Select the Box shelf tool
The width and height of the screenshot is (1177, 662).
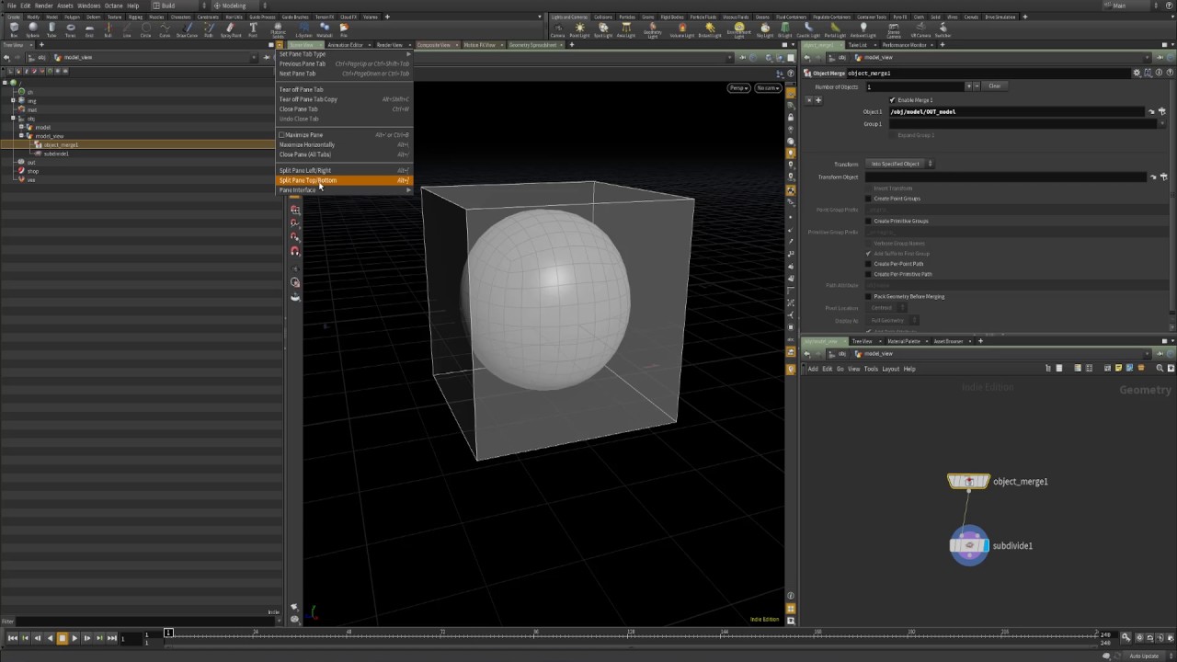tap(14, 29)
